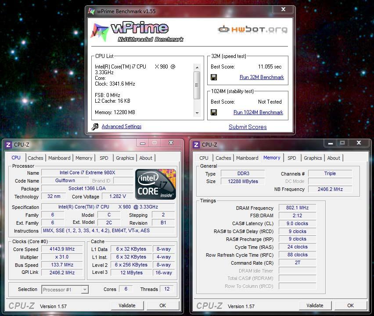Click the Level 3 cache value '12 MBytes'
Viewport: 374px width, 316px height.
(131, 273)
